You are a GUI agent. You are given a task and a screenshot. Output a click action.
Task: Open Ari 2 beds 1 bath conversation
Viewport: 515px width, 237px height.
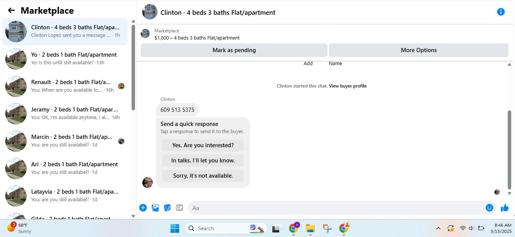(x=65, y=169)
